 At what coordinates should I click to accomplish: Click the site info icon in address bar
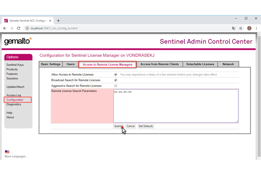click(27, 28)
